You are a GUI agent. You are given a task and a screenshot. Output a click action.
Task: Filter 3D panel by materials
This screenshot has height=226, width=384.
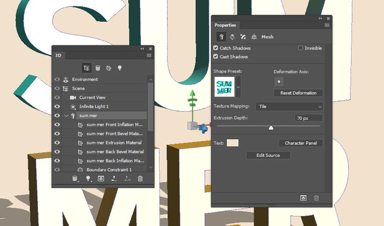click(109, 68)
